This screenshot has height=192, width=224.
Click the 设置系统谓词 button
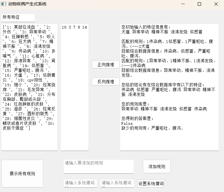coord(151,184)
